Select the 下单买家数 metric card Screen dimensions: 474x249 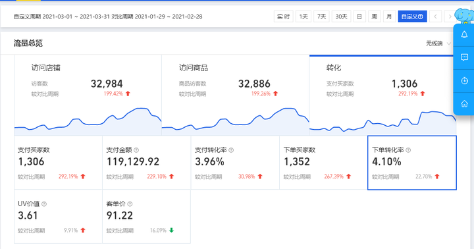[x=323, y=163]
